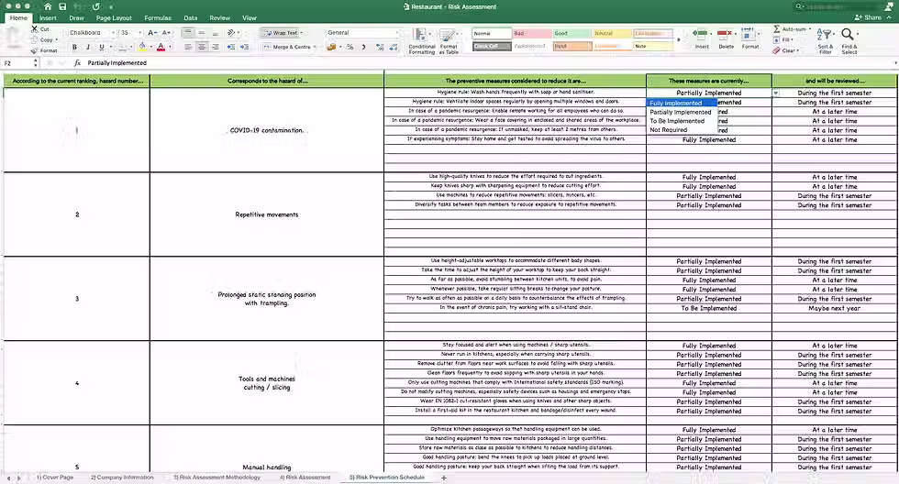
Task: Align text left in the cell
Action: tap(188, 47)
